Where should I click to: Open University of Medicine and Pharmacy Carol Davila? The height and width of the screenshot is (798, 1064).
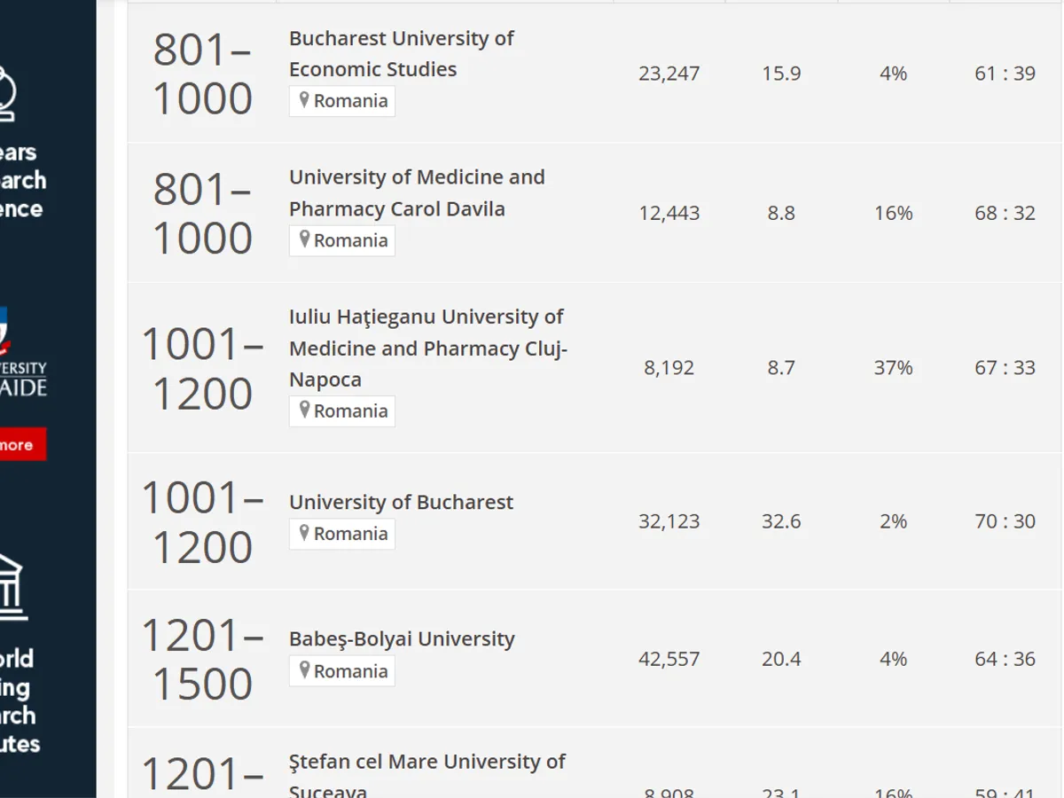[x=417, y=193]
